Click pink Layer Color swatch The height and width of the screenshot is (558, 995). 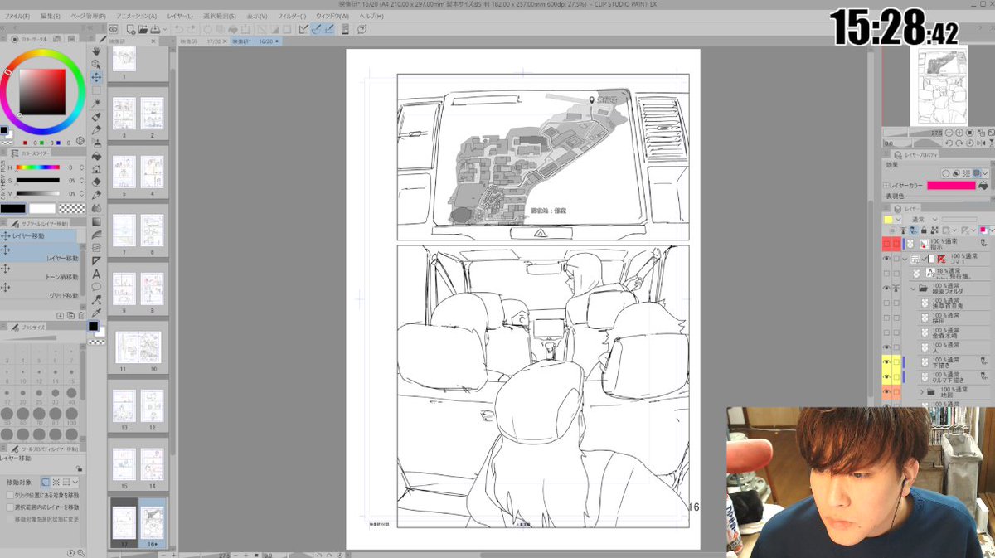951,185
